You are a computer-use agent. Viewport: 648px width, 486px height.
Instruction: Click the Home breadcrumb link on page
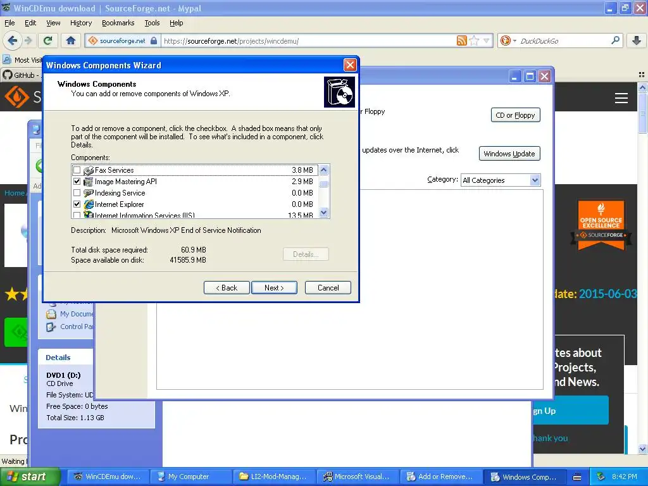click(15, 193)
